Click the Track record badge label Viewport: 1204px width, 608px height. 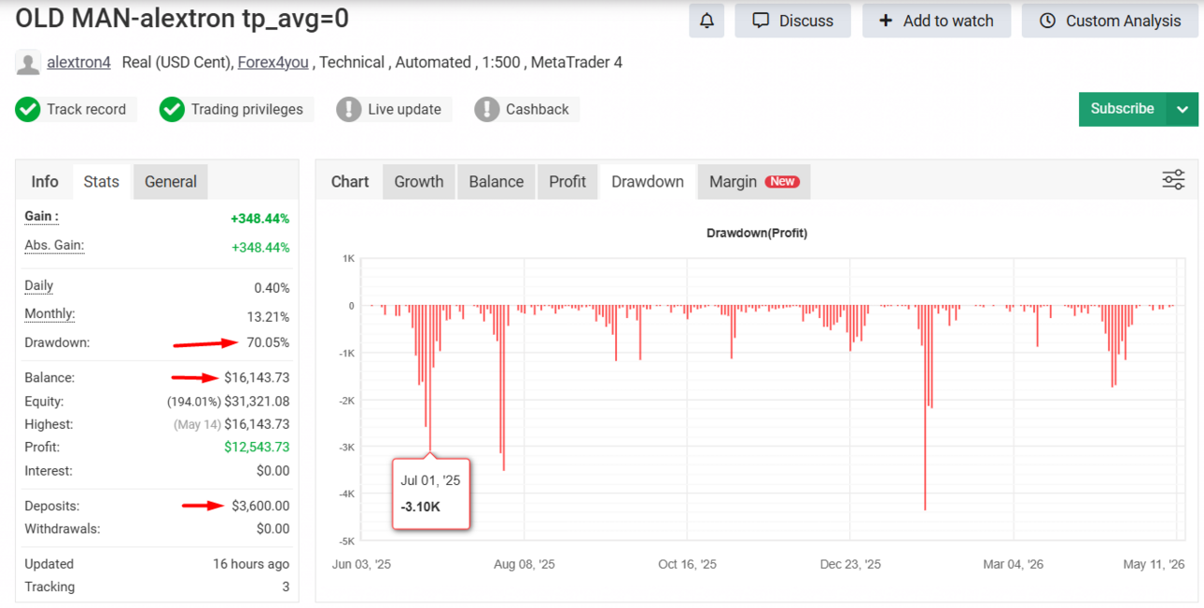(86, 109)
